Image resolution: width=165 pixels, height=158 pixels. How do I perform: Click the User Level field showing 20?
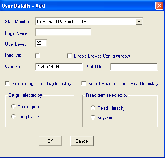pyautogui.click(x=41, y=43)
